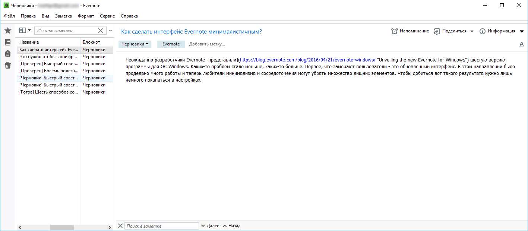This screenshot has height=231, width=528.
Task: Open the Черновики notebook dropdown
Action: click(135, 44)
